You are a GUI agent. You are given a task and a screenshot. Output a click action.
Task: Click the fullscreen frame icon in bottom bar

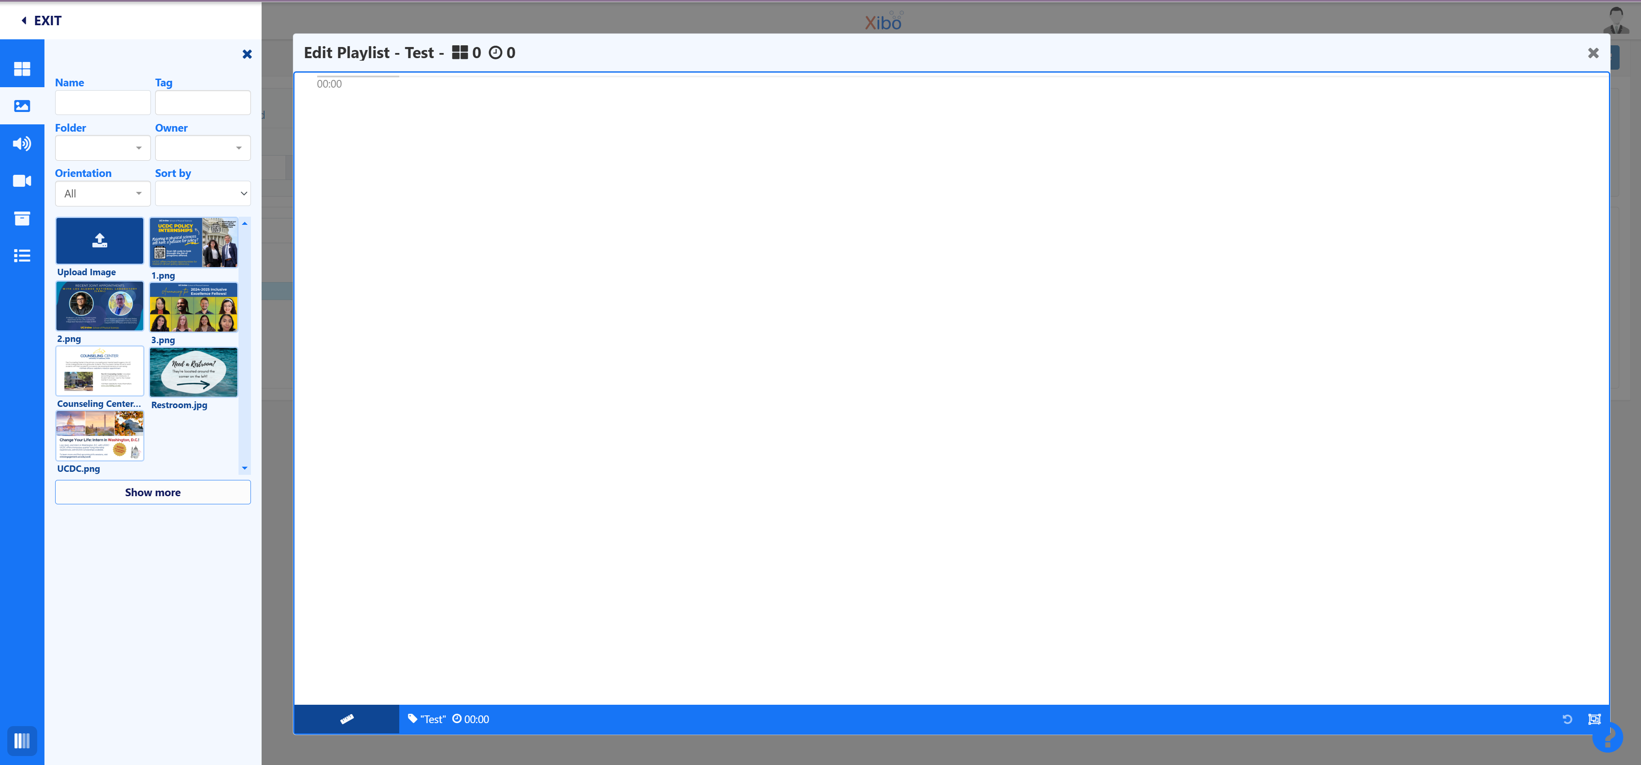coord(1594,719)
